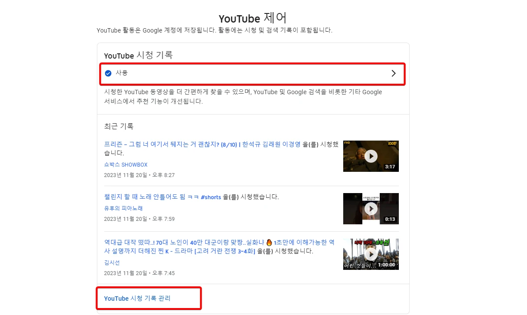Open the 김시선 channel link
This screenshot has height=315, width=527.
coord(112,262)
